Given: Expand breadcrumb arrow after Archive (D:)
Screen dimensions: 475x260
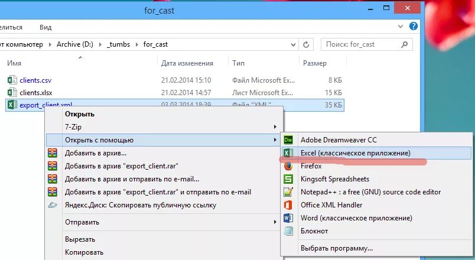Looking at the screenshot, I should (100, 44).
